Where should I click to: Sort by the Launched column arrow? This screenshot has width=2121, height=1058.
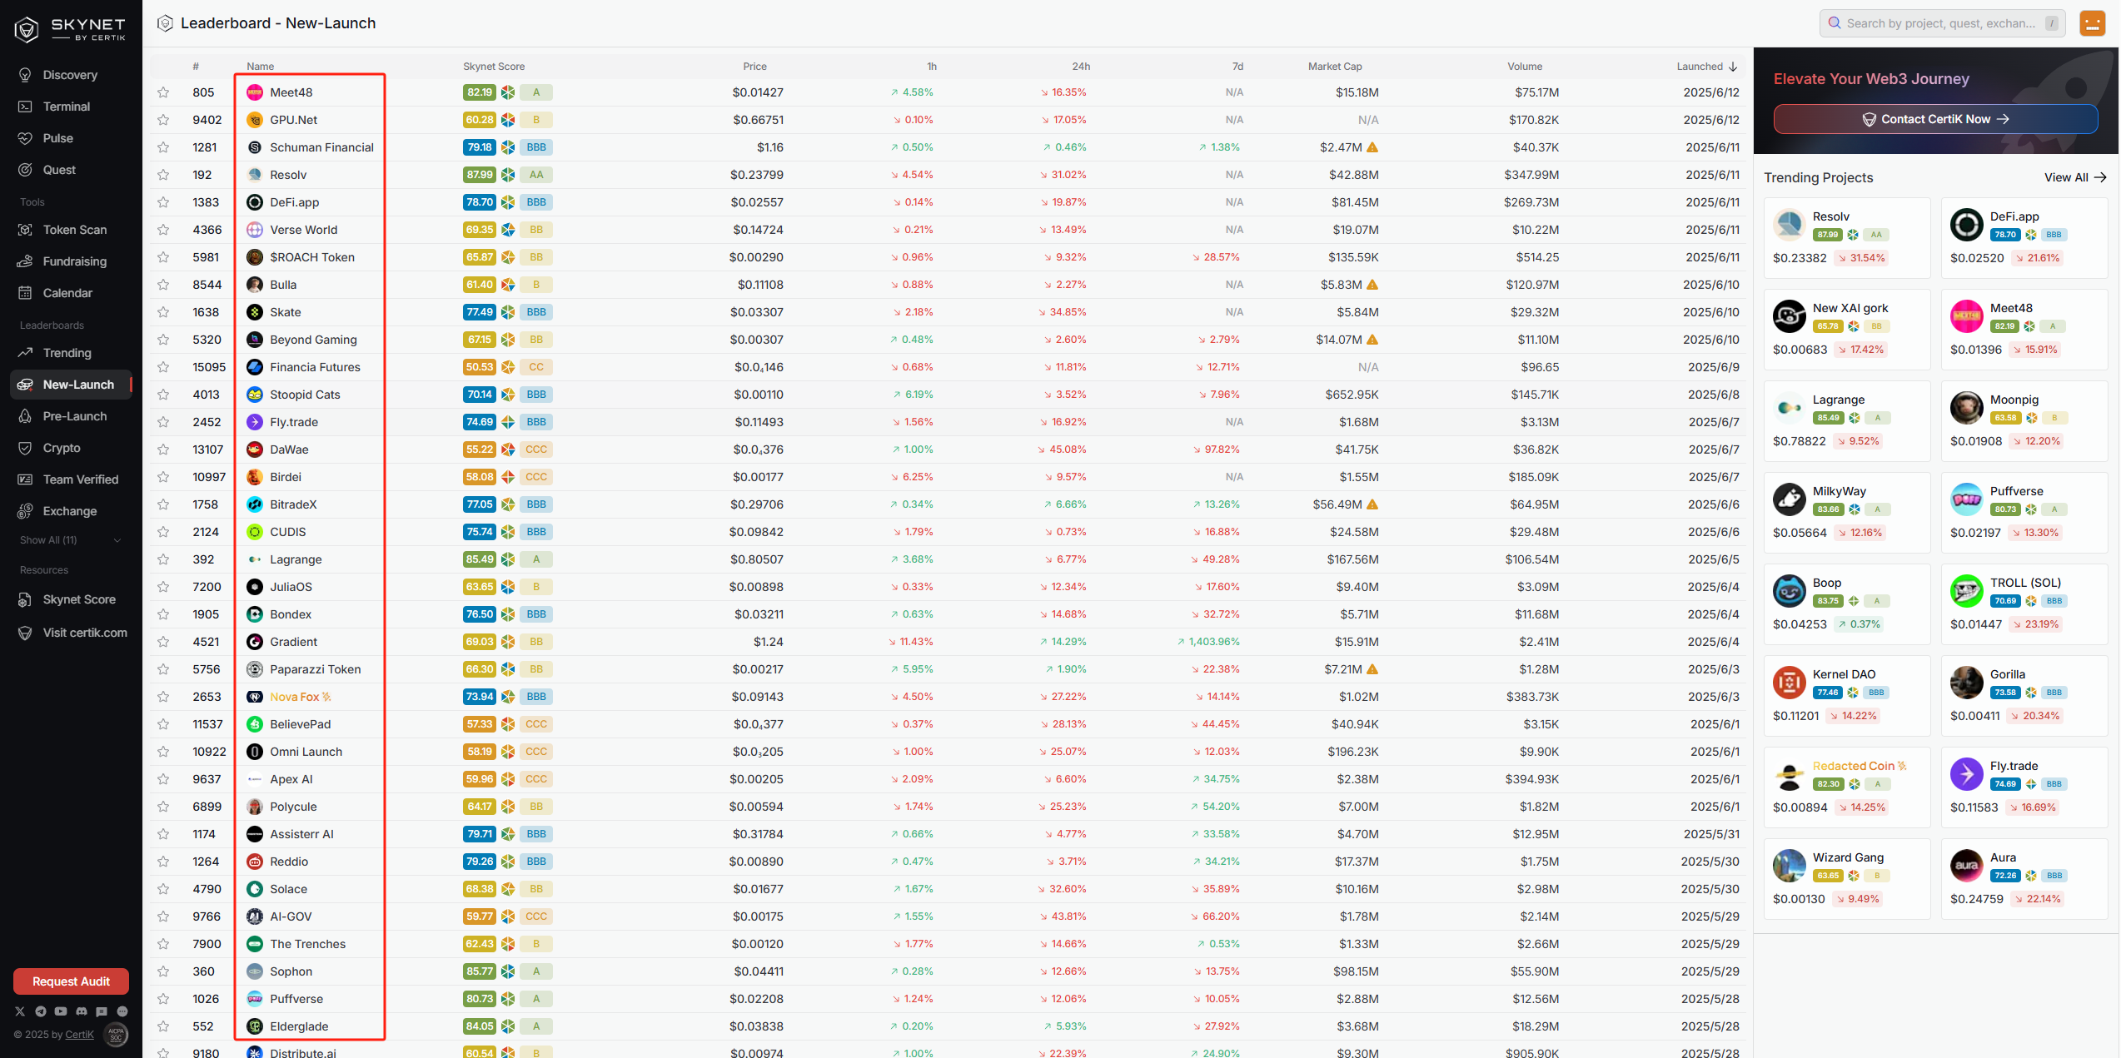tap(1733, 67)
